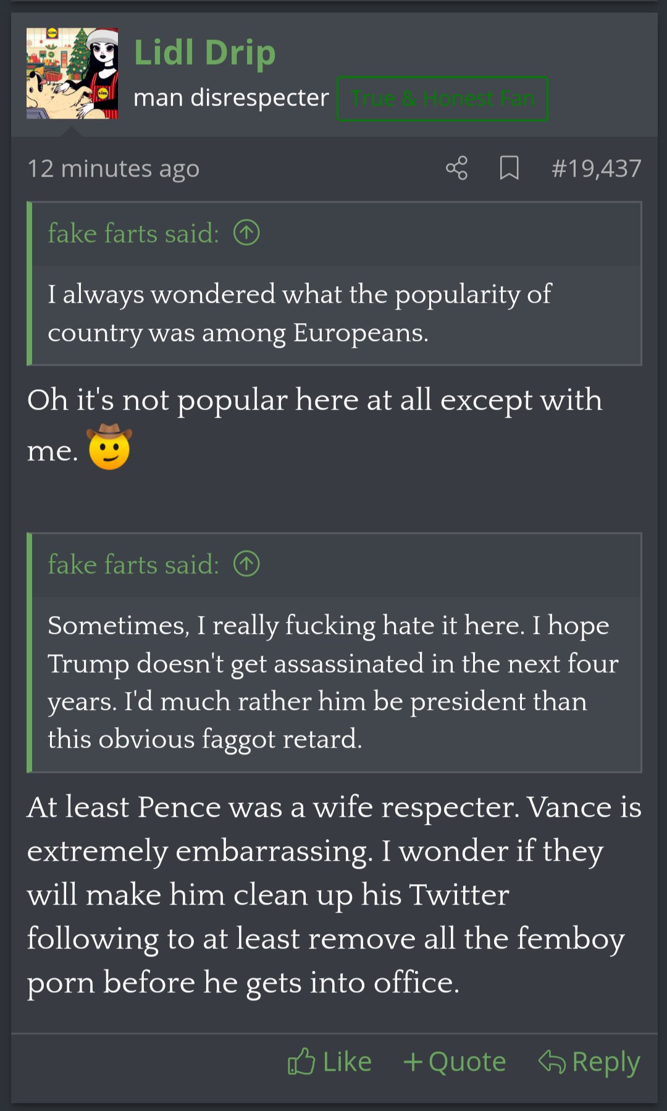This screenshot has height=1111, width=667.
Task: Expand the quoted text starting with 'Sometimes'
Action: tap(337, 682)
